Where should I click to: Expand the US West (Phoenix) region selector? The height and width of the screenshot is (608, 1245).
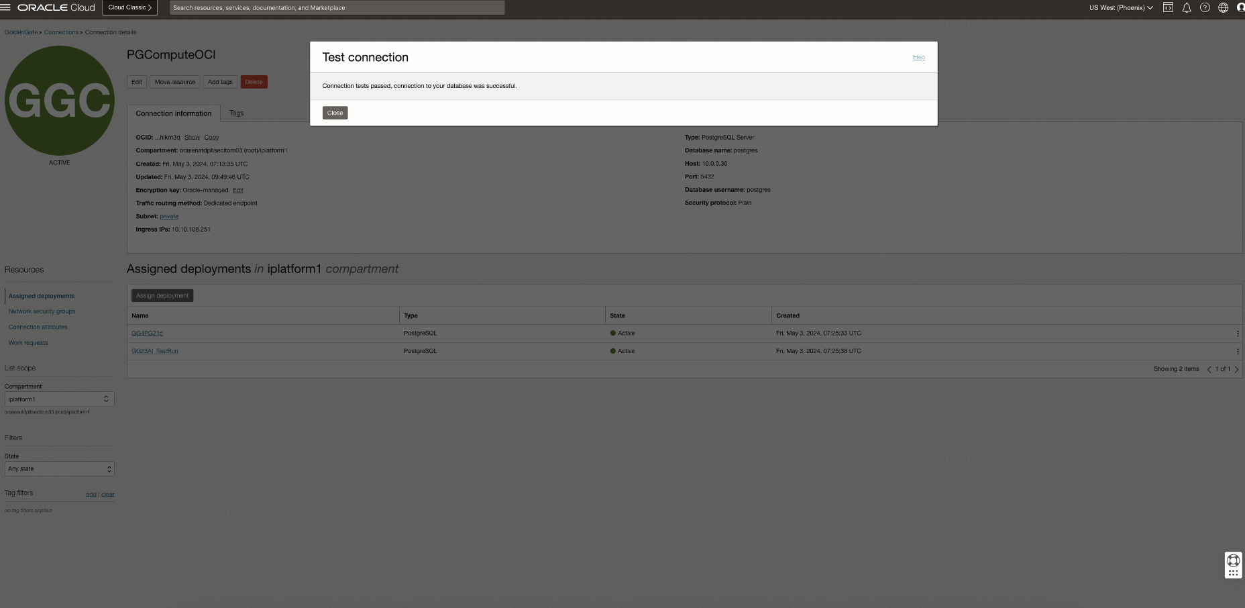(1121, 7)
